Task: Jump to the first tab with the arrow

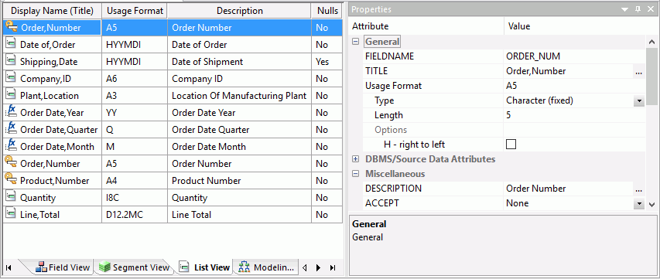Action: (9, 267)
